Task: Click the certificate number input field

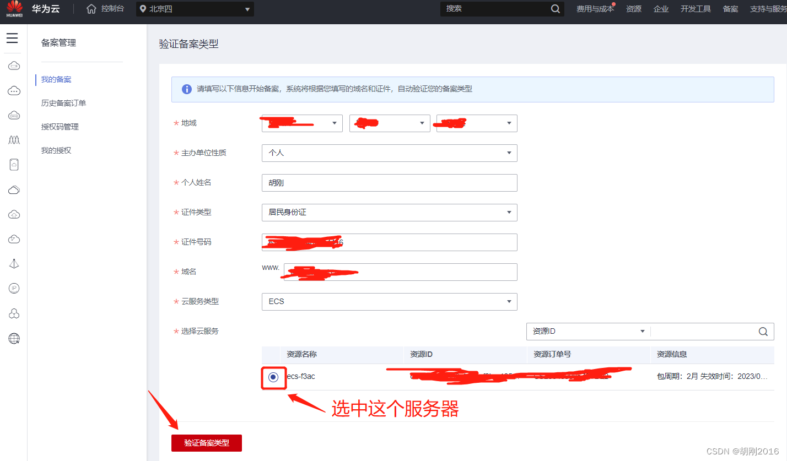Action: click(x=390, y=242)
